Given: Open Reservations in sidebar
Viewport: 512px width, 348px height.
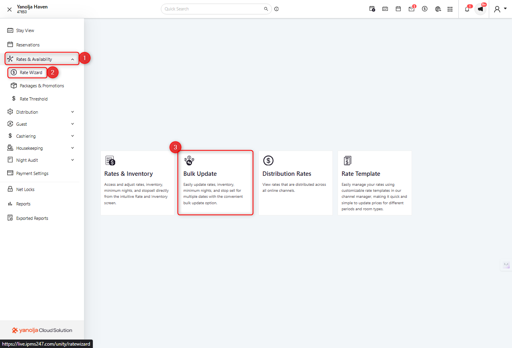Looking at the screenshot, I should [x=28, y=45].
